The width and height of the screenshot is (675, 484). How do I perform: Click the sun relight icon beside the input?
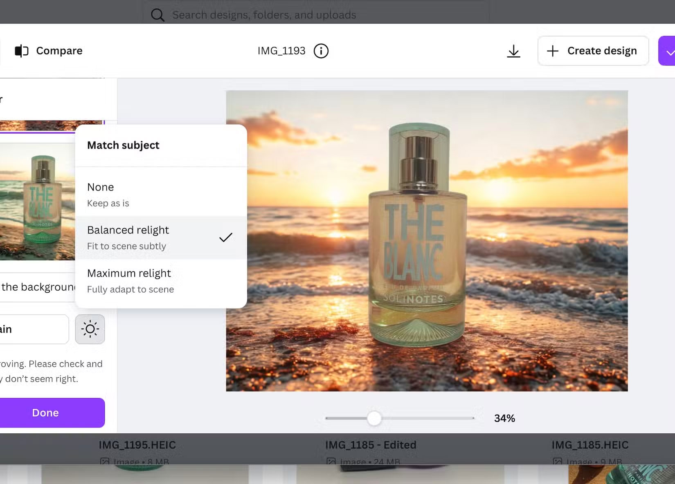point(90,329)
